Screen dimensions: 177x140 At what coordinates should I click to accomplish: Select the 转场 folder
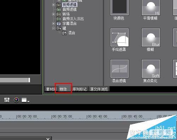coord(66,14)
